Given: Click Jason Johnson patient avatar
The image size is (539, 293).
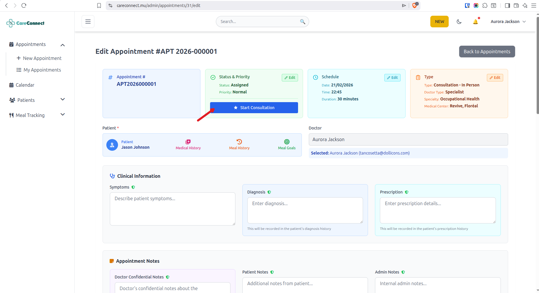Looking at the screenshot, I should (x=112, y=145).
